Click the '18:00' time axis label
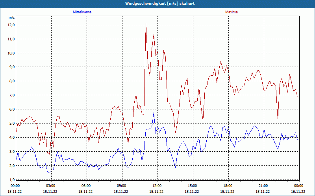The image size is (315, 196). click(228, 185)
